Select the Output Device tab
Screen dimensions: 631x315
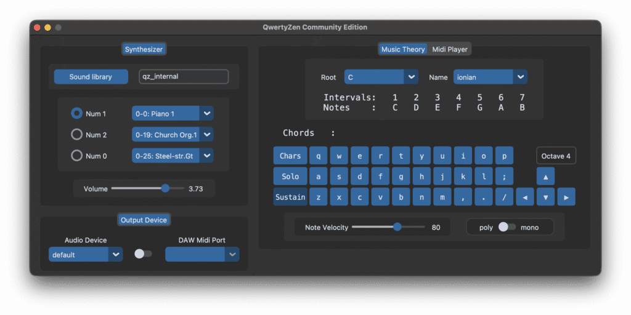(144, 220)
